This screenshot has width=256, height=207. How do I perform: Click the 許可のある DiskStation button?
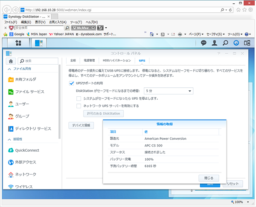tap(104, 114)
